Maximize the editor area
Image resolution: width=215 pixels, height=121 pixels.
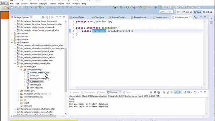pos(205,17)
